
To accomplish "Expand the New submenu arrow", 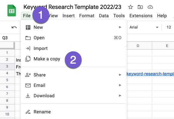I will tap(120, 27).
